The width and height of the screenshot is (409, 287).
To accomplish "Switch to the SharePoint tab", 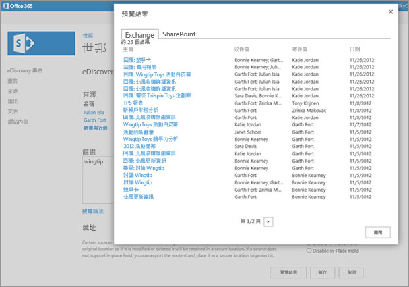I will (x=179, y=34).
